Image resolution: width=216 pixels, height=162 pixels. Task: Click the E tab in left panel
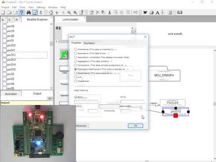coord(10,20)
